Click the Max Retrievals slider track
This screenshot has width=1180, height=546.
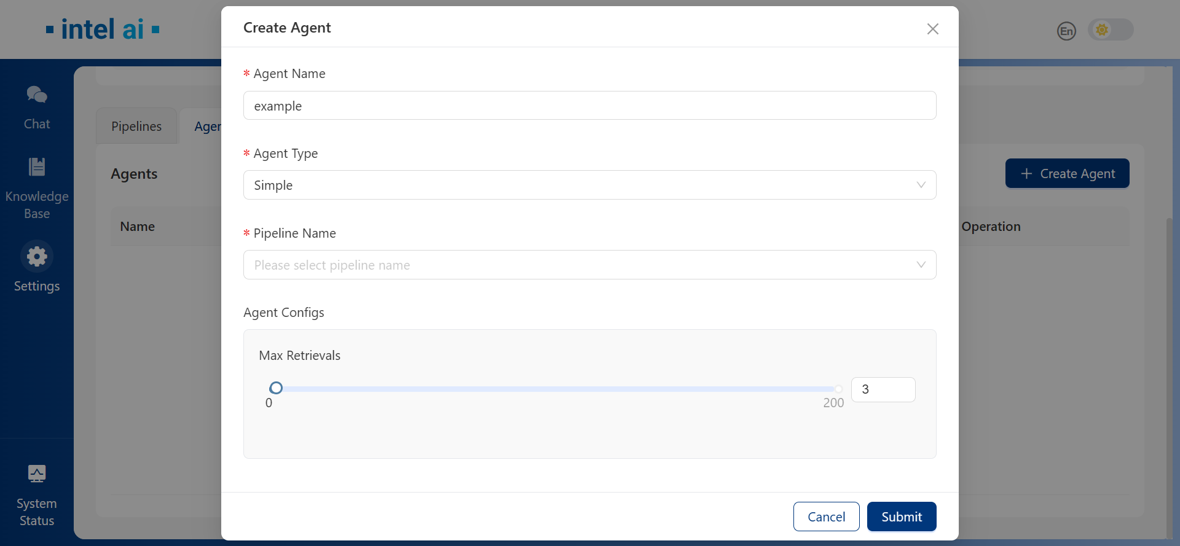coord(553,389)
